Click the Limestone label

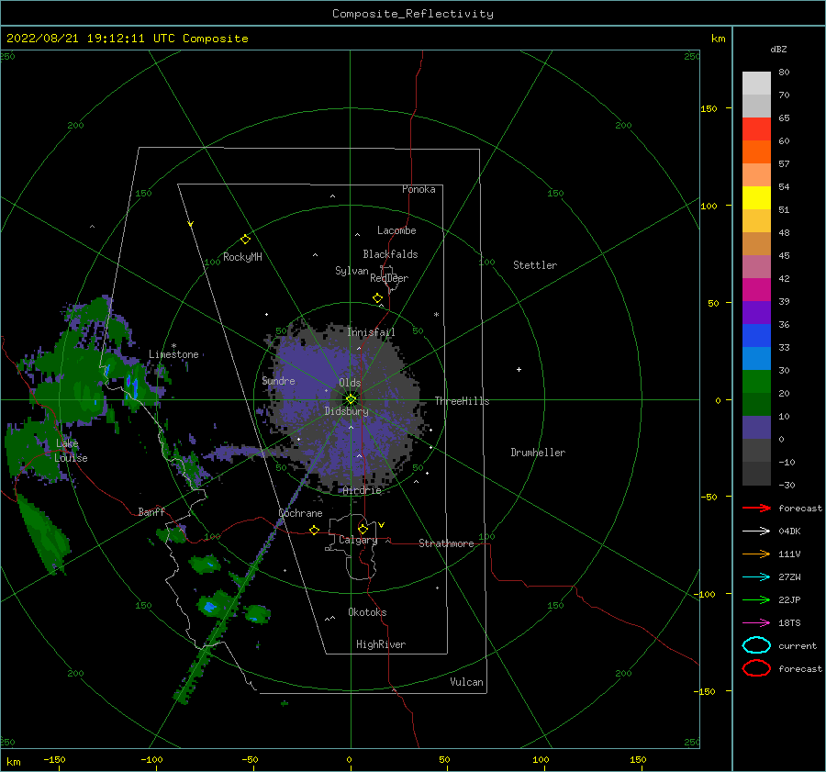point(173,354)
